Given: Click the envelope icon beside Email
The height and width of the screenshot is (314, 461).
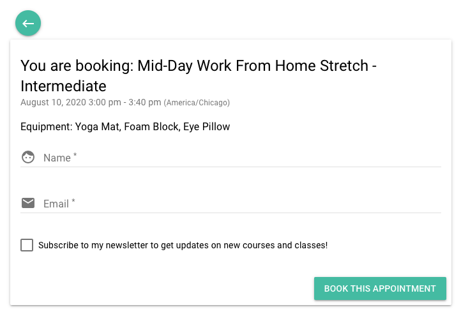Looking at the screenshot, I should pyautogui.click(x=28, y=203).
